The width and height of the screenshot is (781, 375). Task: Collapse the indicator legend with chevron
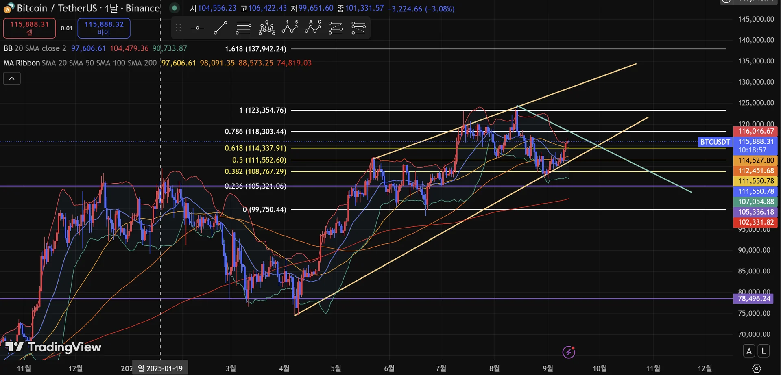coord(12,78)
